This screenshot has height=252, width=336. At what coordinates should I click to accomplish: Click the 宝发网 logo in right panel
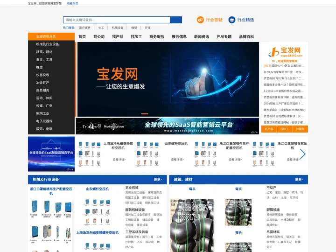tap(285, 52)
